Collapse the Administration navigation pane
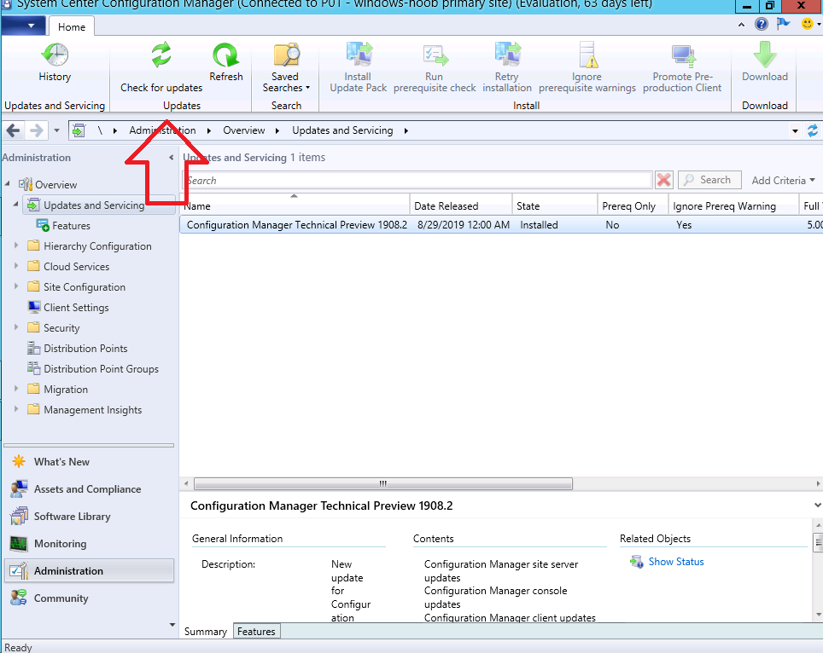 [x=171, y=157]
